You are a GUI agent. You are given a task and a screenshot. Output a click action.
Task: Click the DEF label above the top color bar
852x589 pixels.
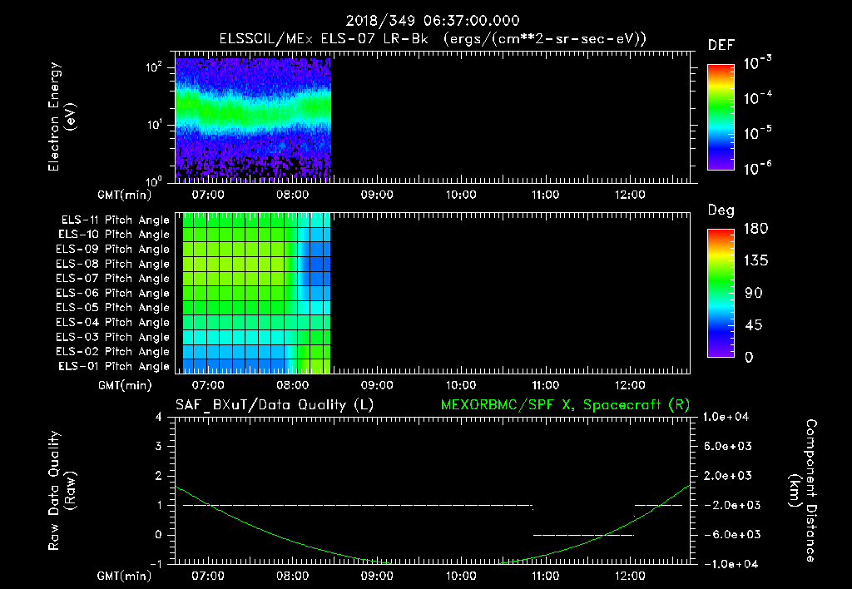721,46
